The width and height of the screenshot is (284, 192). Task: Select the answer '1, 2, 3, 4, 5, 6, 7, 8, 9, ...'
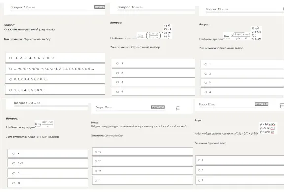click(x=55, y=90)
